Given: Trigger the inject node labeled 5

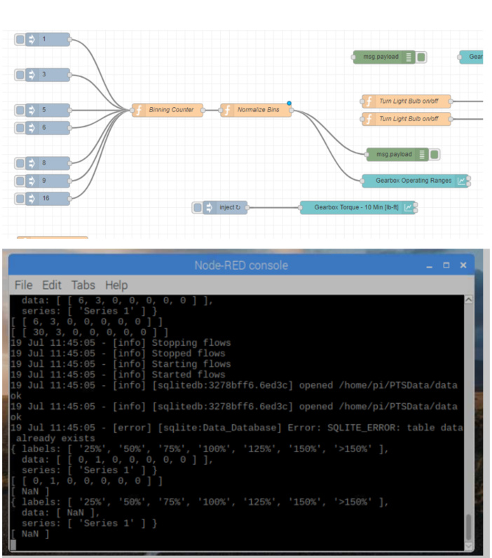Looking at the screenshot, I should tap(20, 110).
